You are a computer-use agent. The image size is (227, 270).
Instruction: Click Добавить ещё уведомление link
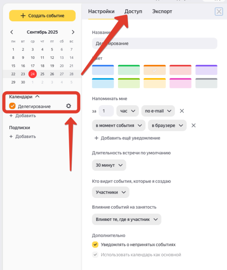(127, 138)
